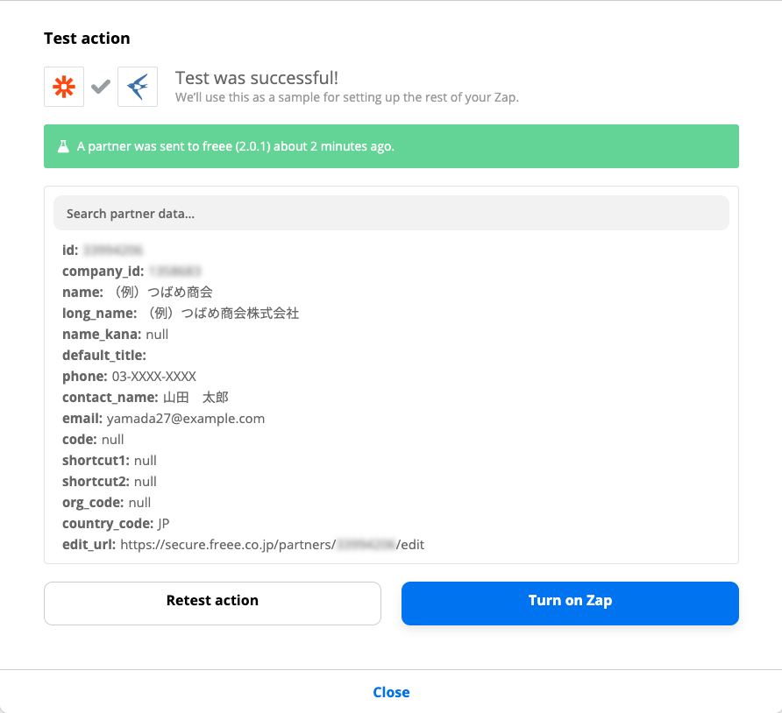Select the country_code JP row

116,524
